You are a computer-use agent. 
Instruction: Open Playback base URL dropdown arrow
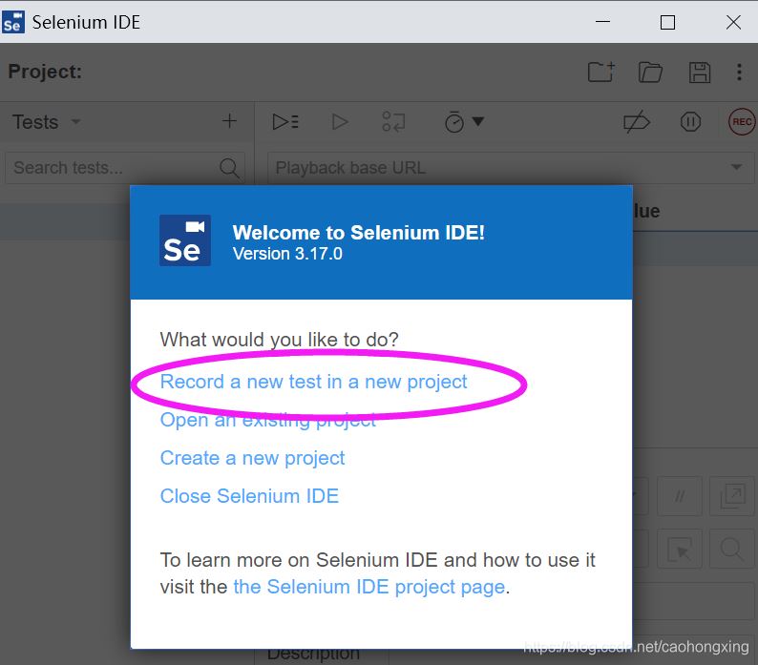(736, 167)
